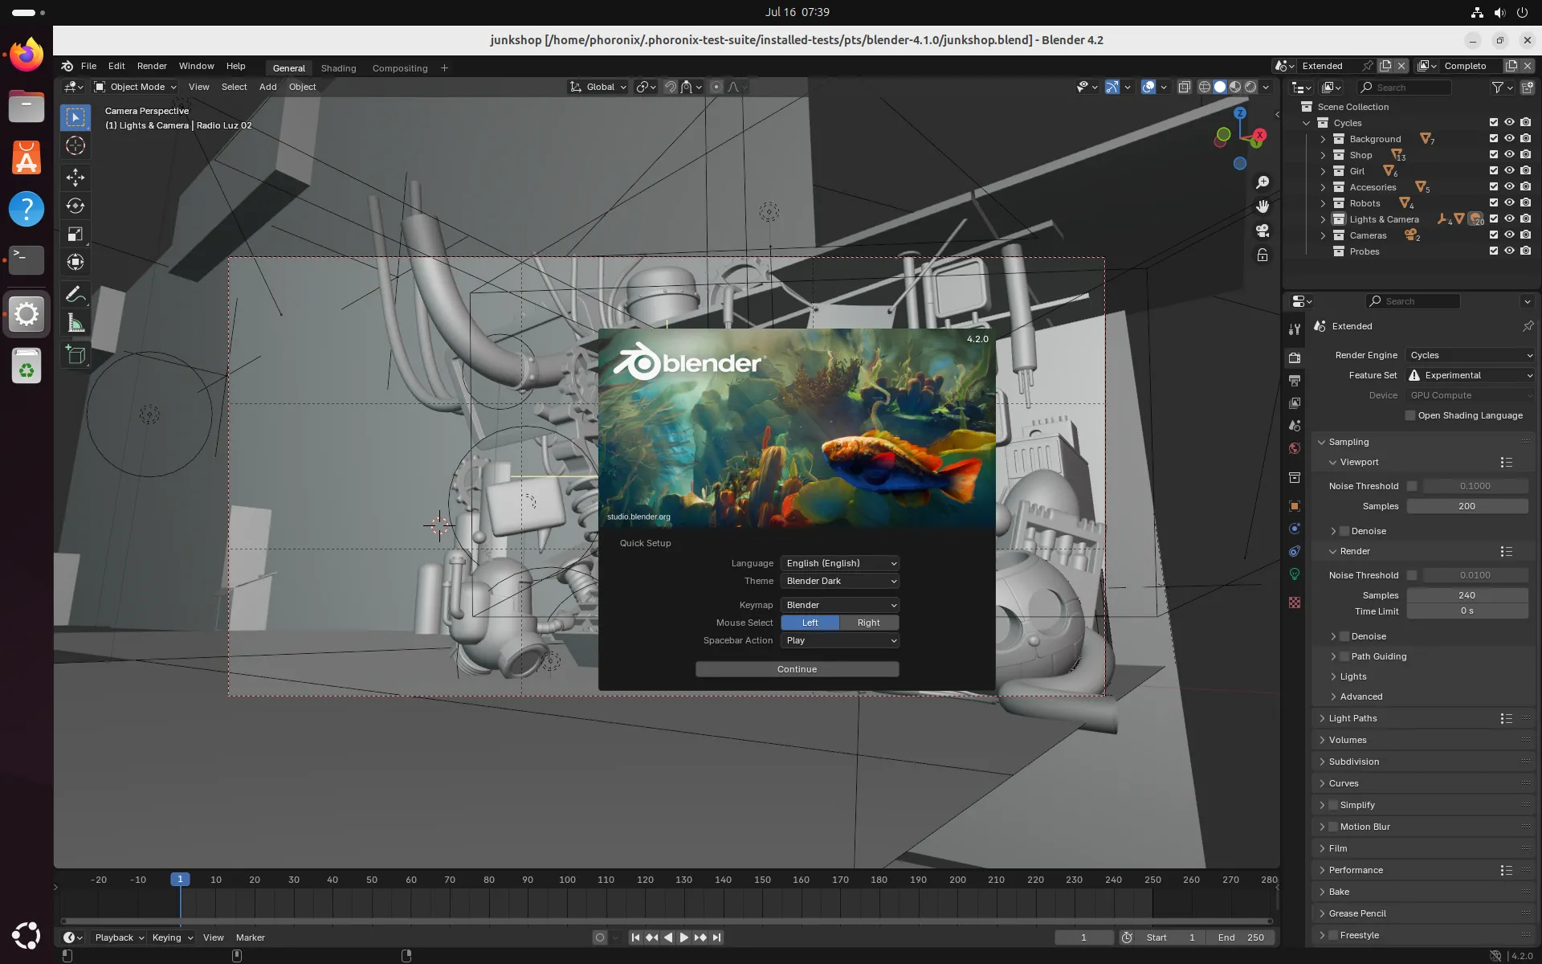Open the Output properties tab
The width and height of the screenshot is (1542, 964).
tap(1295, 380)
